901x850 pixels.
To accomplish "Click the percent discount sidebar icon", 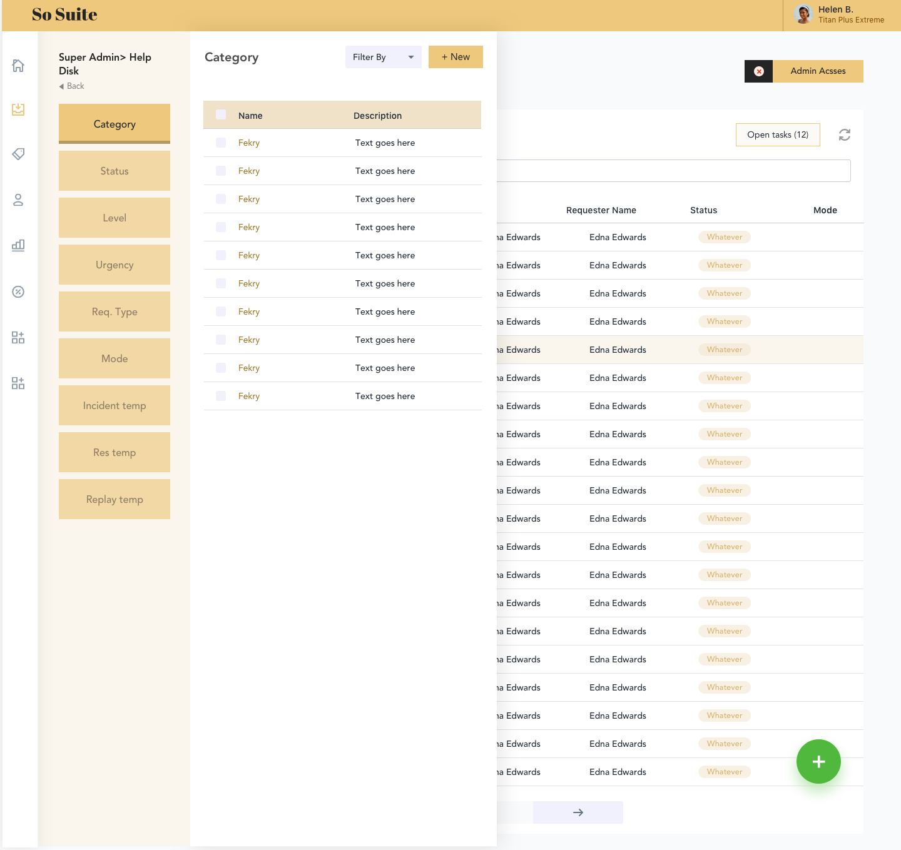I will pos(18,291).
